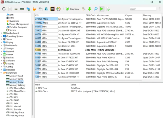Select the Devices category
The width and height of the screenshot is (163, 118).
click(x=8, y=58)
